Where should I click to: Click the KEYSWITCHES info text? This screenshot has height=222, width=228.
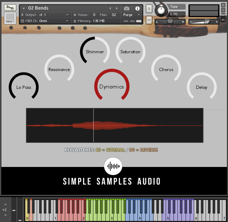click(x=111, y=150)
